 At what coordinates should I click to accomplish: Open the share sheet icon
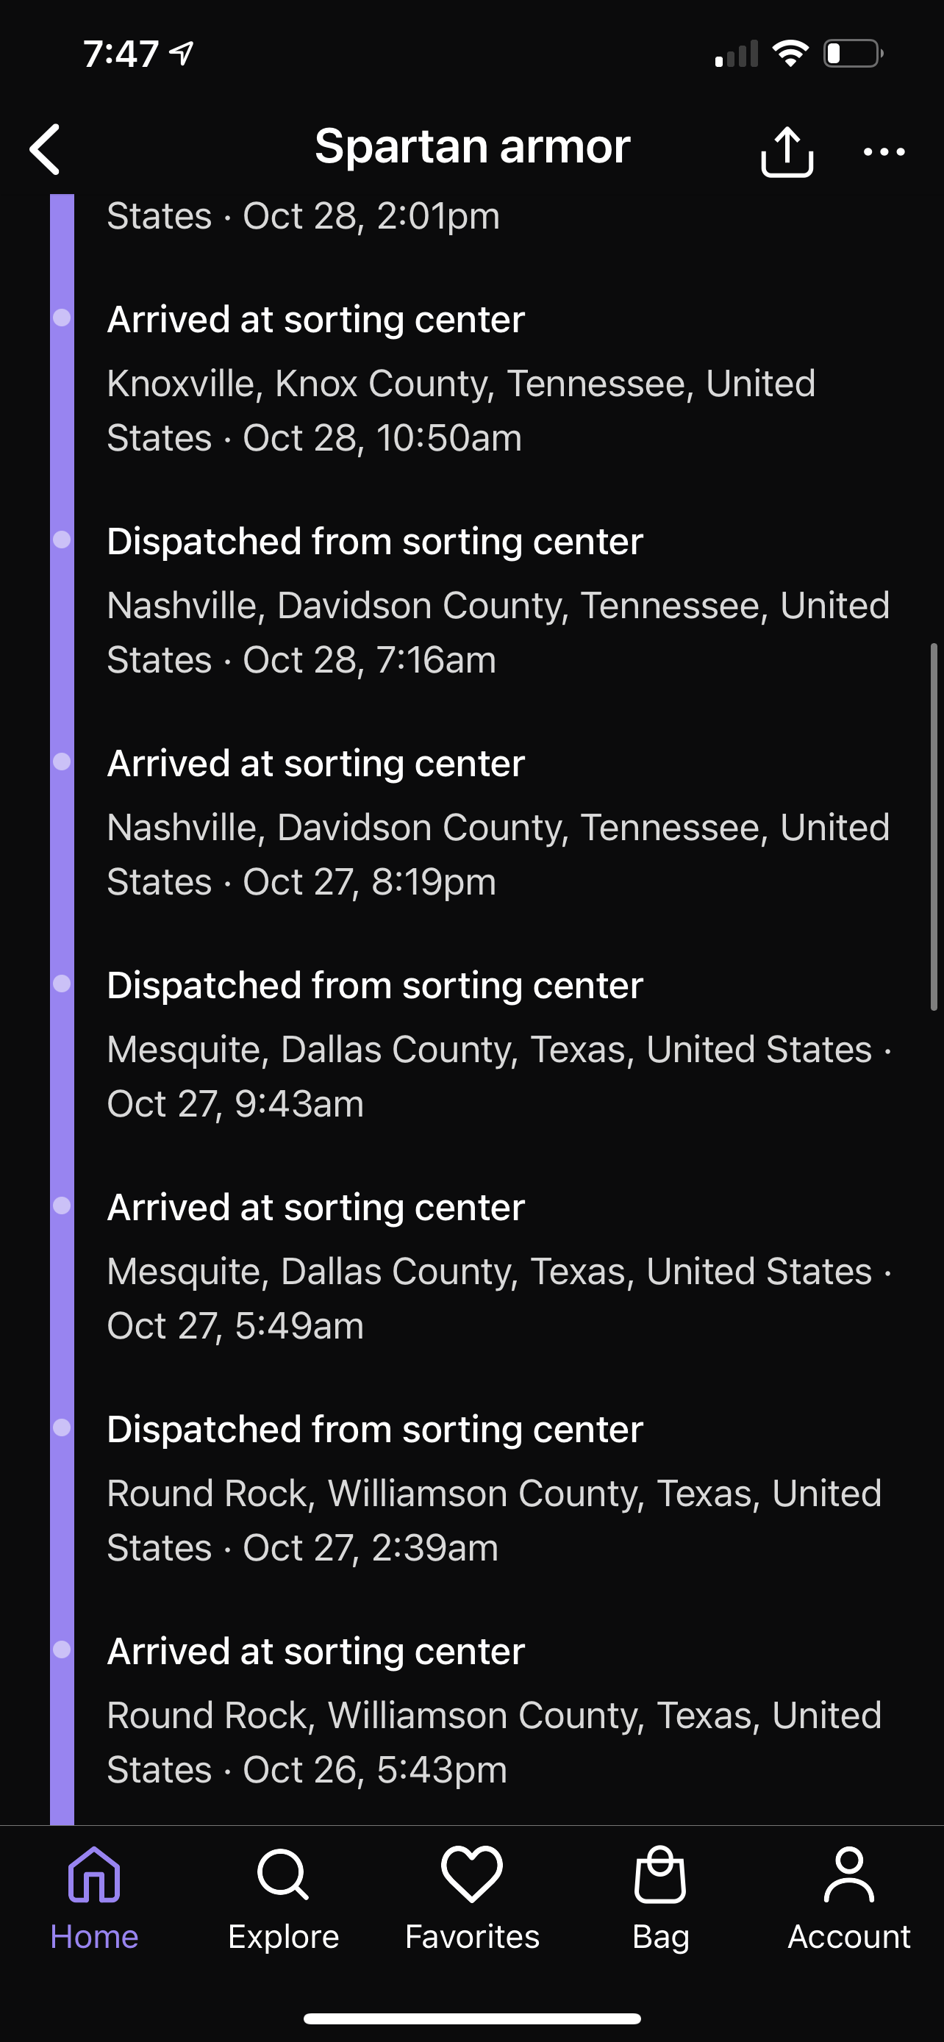coord(786,151)
